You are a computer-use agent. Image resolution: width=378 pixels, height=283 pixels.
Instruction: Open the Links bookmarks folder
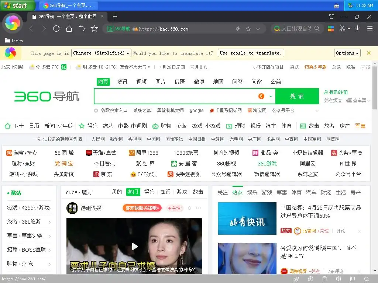(x=14, y=41)
